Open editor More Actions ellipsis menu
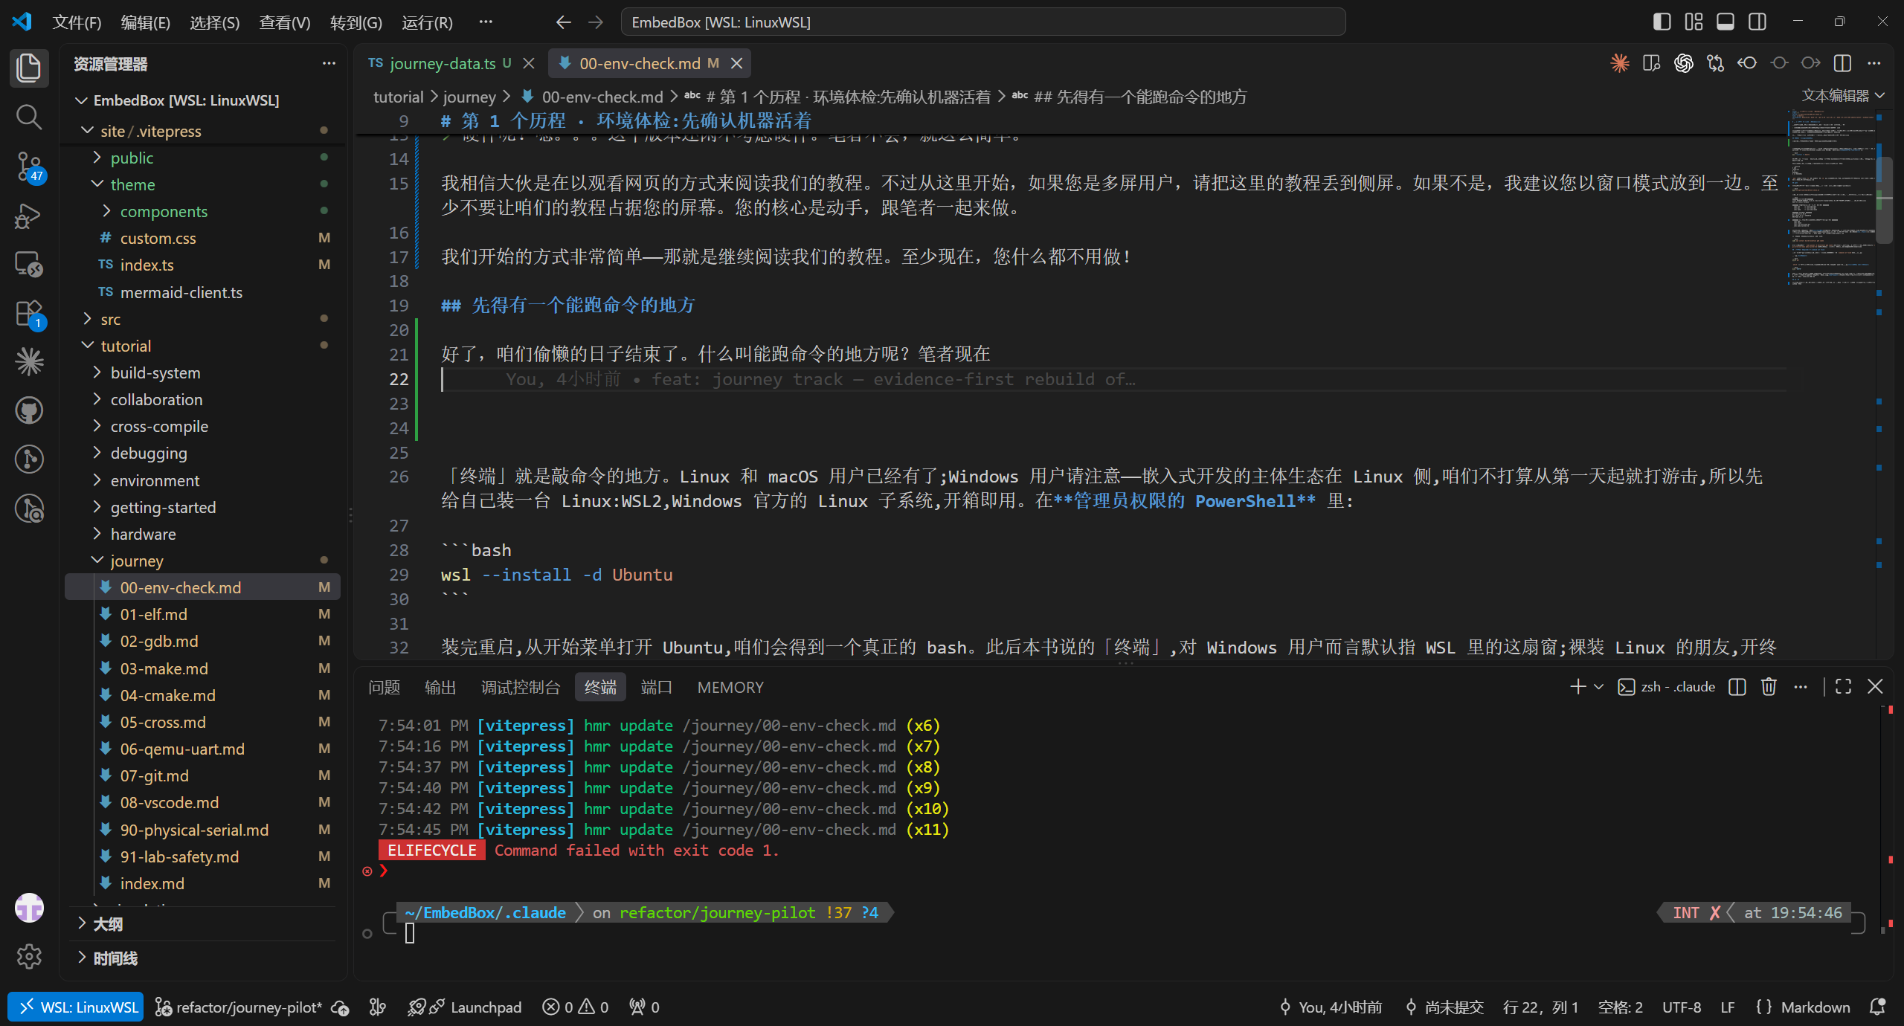 [x=1874, y=63]
